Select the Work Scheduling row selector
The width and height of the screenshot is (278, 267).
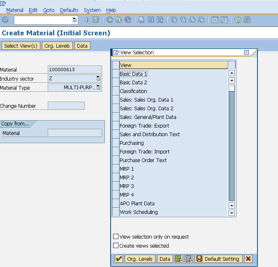point(116,212)
